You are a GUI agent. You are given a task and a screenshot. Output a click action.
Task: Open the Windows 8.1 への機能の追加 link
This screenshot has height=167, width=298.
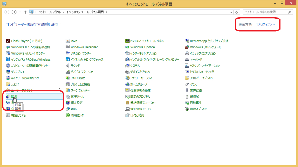[x=30, y=47]
